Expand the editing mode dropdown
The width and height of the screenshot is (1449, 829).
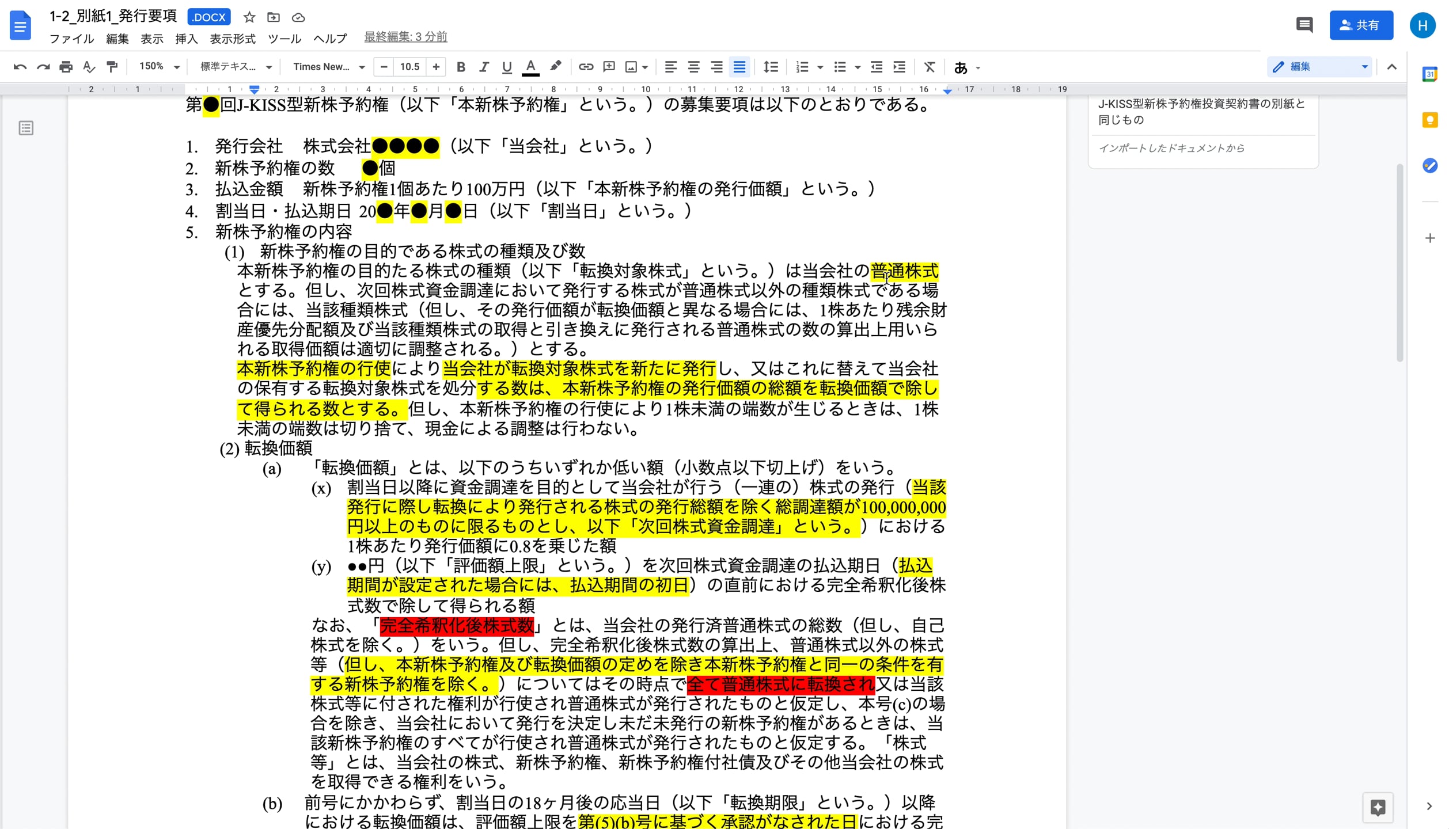click(x=1364, y=66)
